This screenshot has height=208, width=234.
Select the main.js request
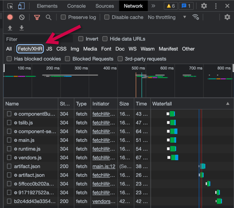[26, 140]
